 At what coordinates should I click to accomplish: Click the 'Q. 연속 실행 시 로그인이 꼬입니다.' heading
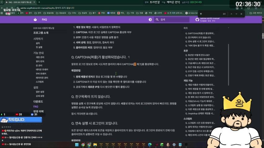[x=94, y=123]
